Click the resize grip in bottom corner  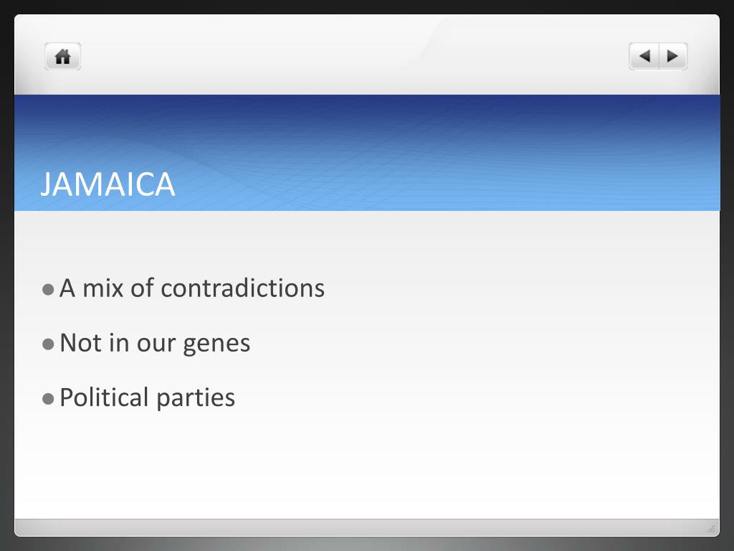(x=711, y=529)
